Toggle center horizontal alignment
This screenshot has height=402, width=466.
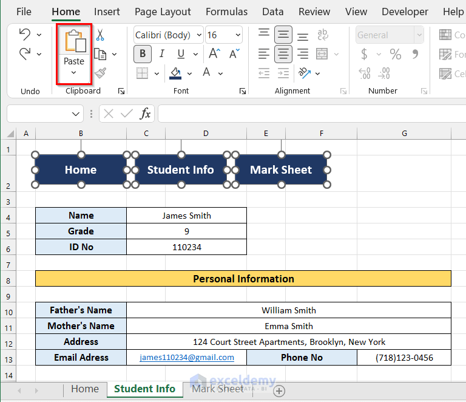coord(283,54)
